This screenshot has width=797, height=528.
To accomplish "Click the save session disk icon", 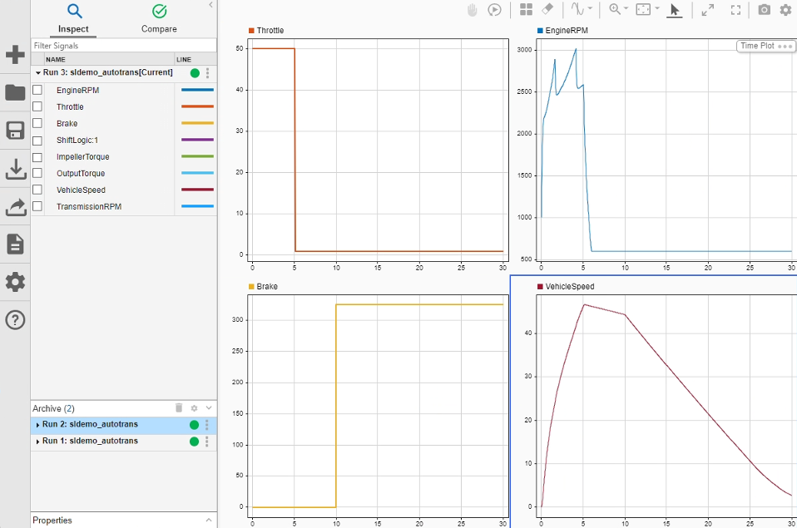I will click(15, 131).
